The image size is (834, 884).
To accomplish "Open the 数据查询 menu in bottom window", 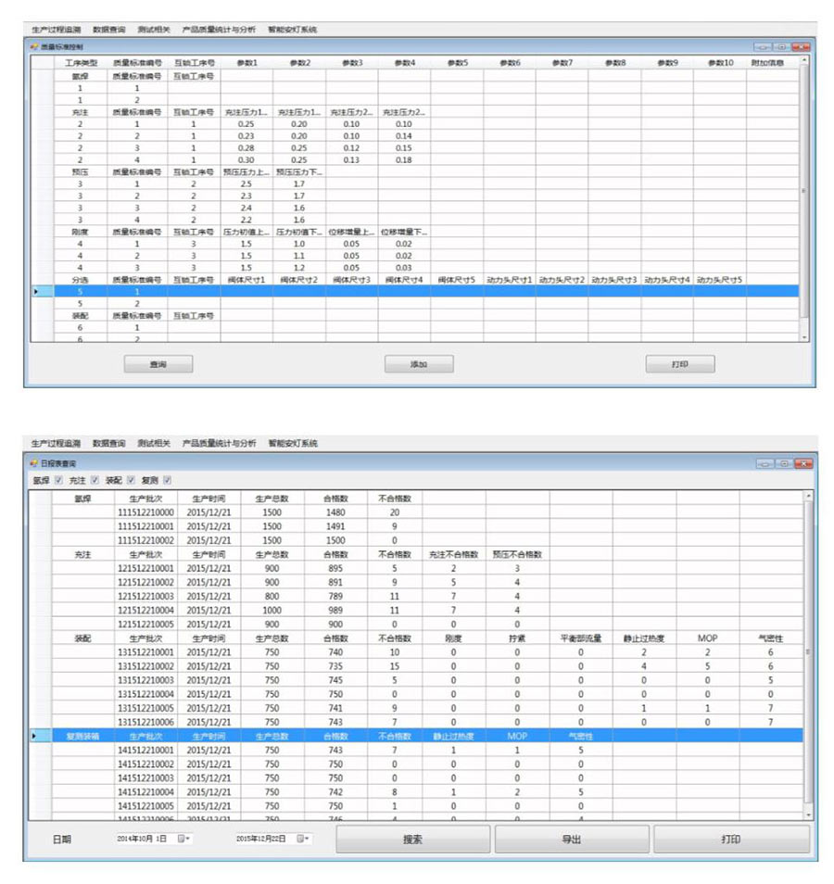I will point(108,444).
